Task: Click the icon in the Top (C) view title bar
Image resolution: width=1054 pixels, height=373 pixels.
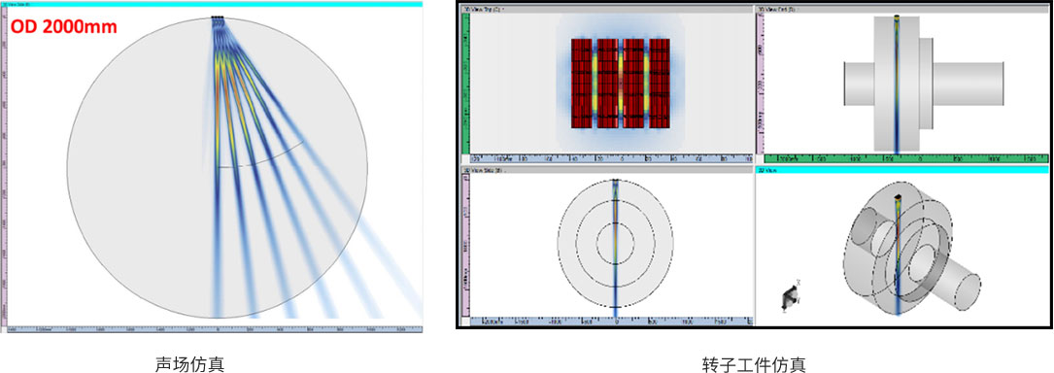Action: 465,9
